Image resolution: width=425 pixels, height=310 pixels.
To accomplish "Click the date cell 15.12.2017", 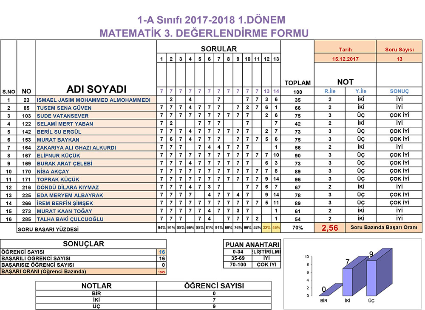I will pos(345,59).
